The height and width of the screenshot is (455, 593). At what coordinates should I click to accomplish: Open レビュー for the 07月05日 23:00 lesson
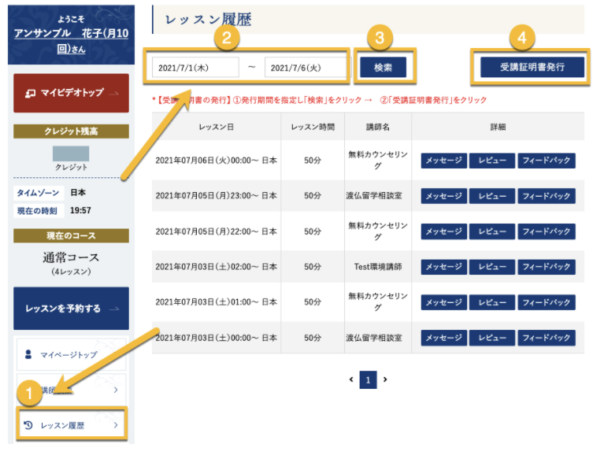(x=491, y=196)
